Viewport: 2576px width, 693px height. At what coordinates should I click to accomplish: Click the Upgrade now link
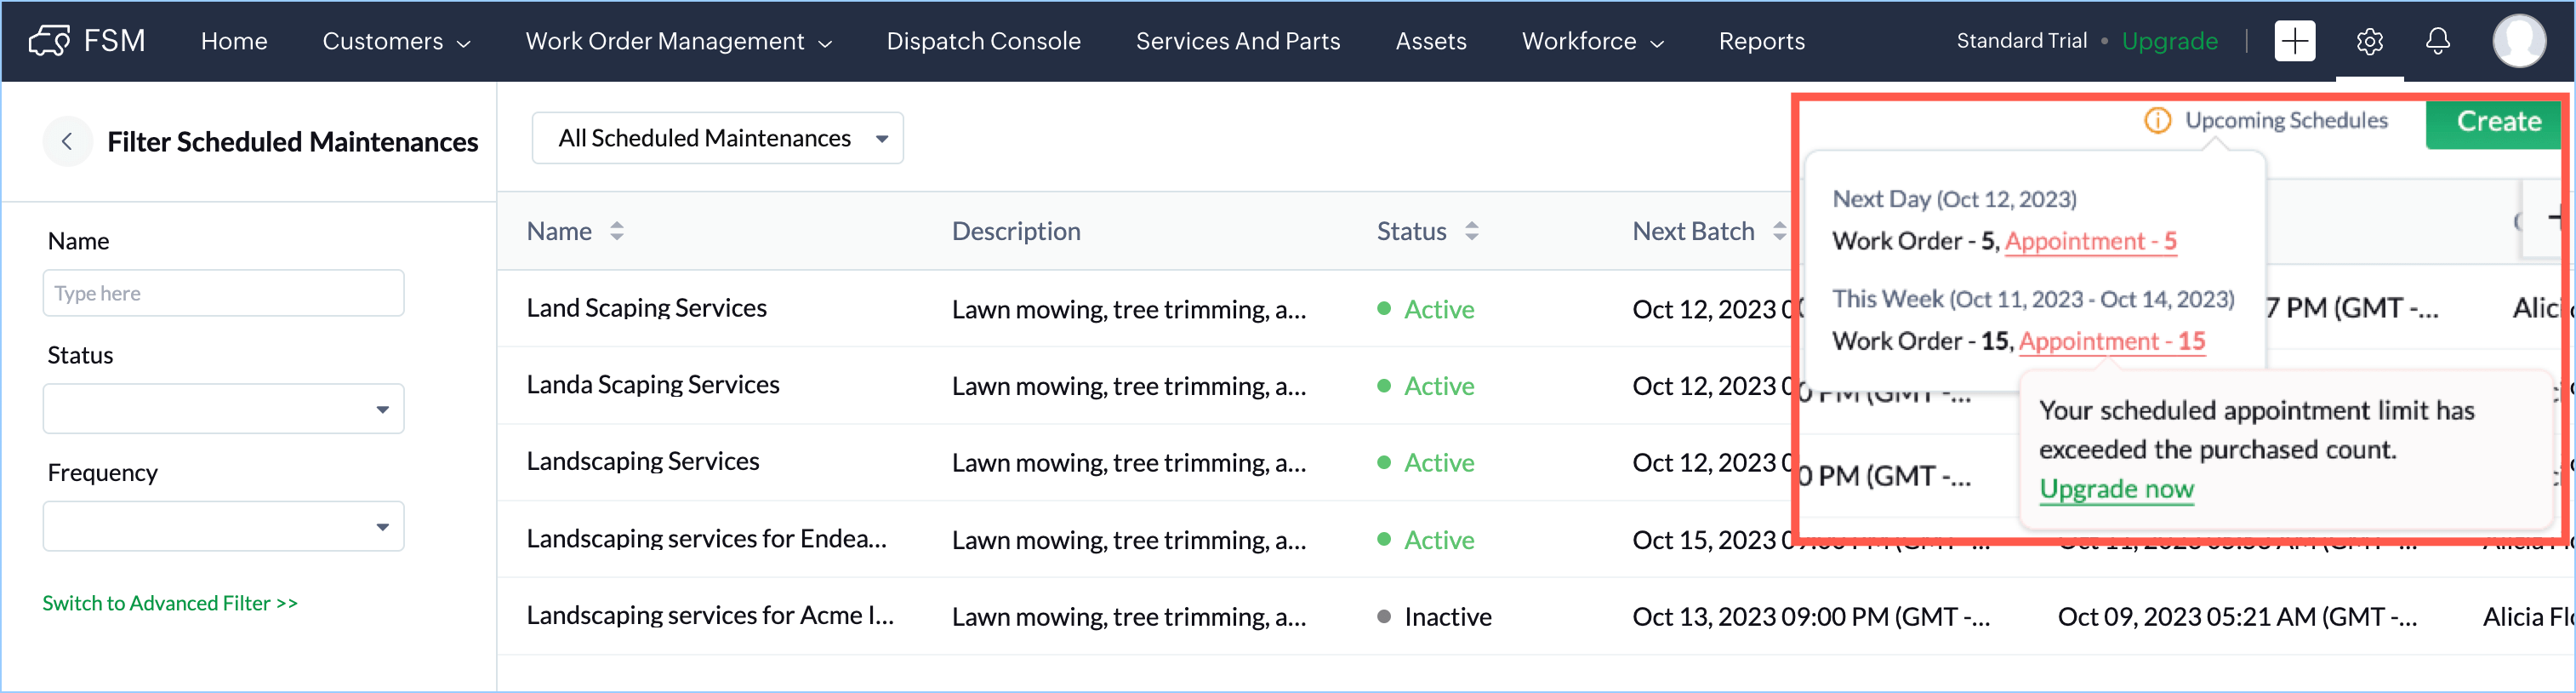point(2116,489)
